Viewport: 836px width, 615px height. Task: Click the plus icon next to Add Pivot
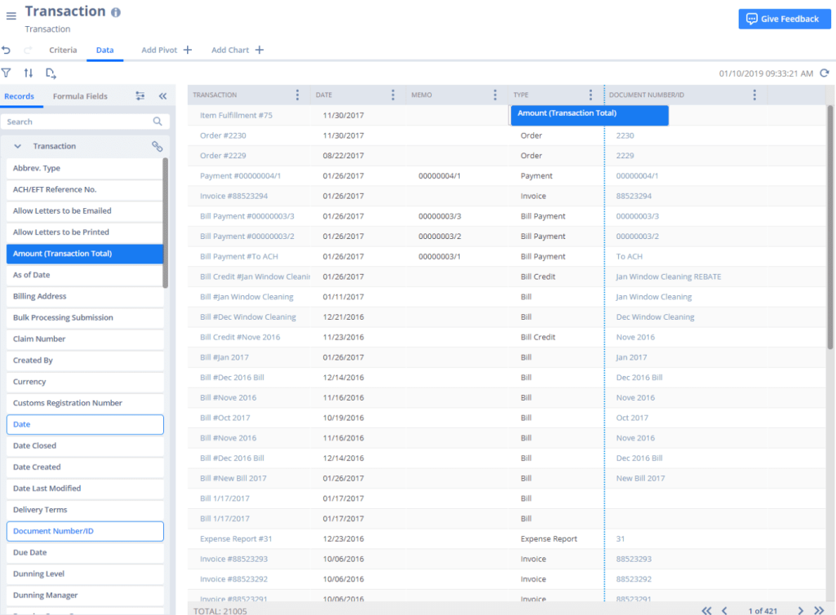point(188,50)
